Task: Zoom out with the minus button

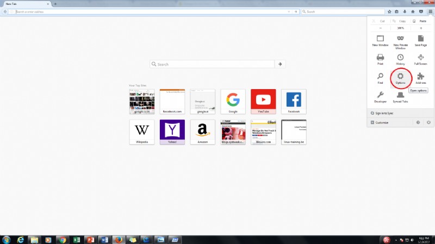Action: (x=380, y=28)
